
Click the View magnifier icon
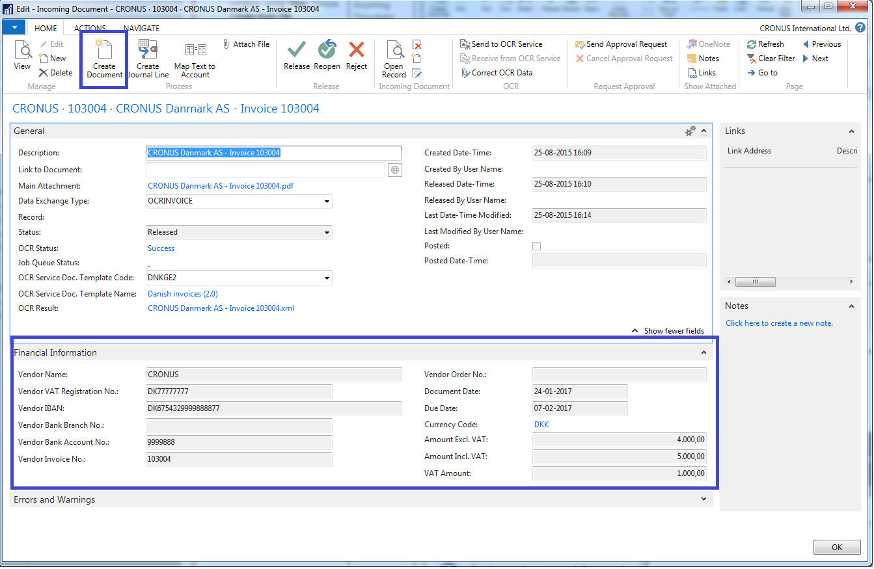(x=22, y=50)
